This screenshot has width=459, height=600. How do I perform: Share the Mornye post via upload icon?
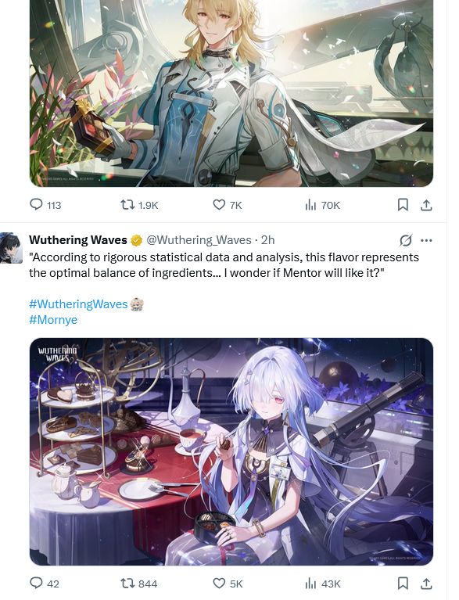click(426, 584)
